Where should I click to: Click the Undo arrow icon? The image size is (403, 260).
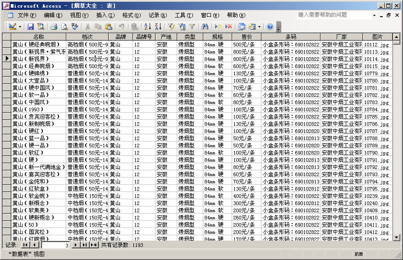click(x=122, y=26)
